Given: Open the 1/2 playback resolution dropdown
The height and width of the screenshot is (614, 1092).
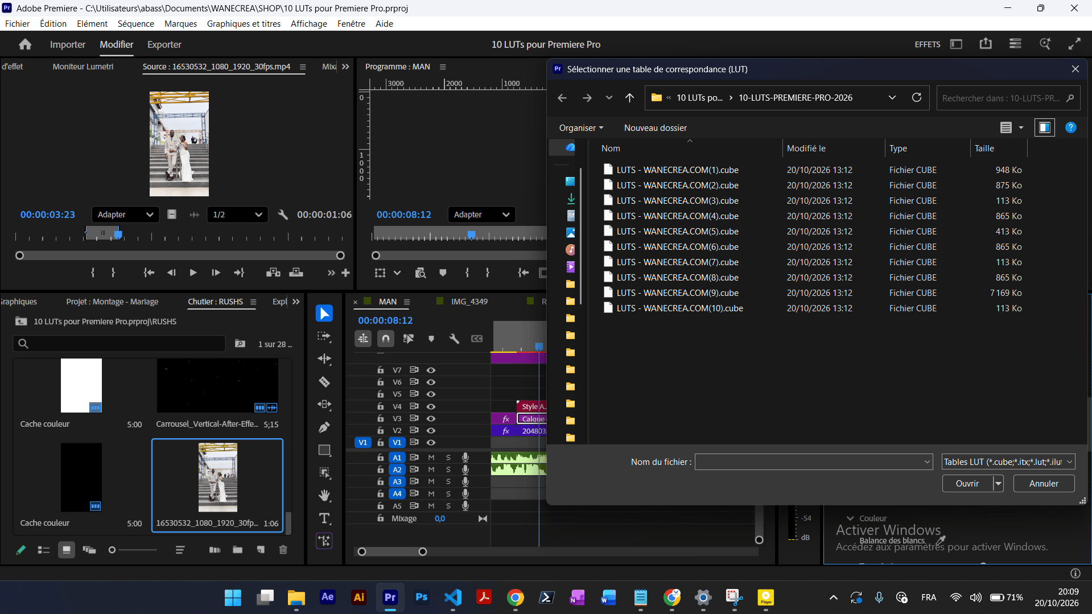Looking at the screenshot, I should 237,215.
